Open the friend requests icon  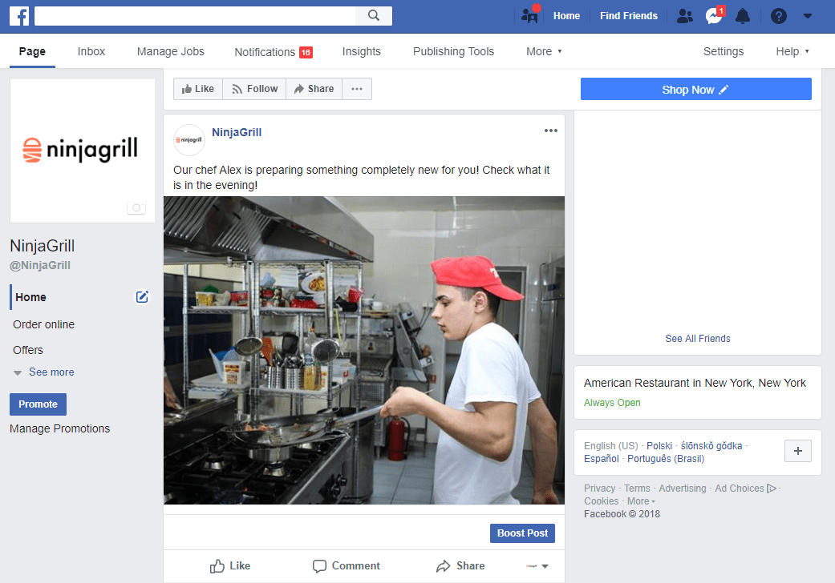684,15
